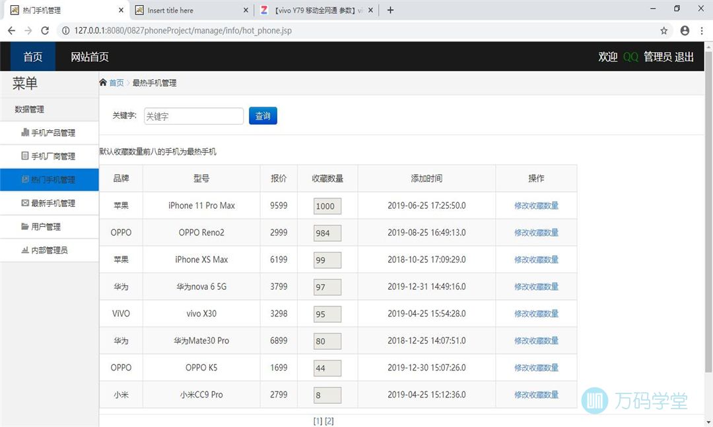The height and width of the screenshot is (427, 713).
Task: Click the 查询 search button
Action: pos(263,116)
